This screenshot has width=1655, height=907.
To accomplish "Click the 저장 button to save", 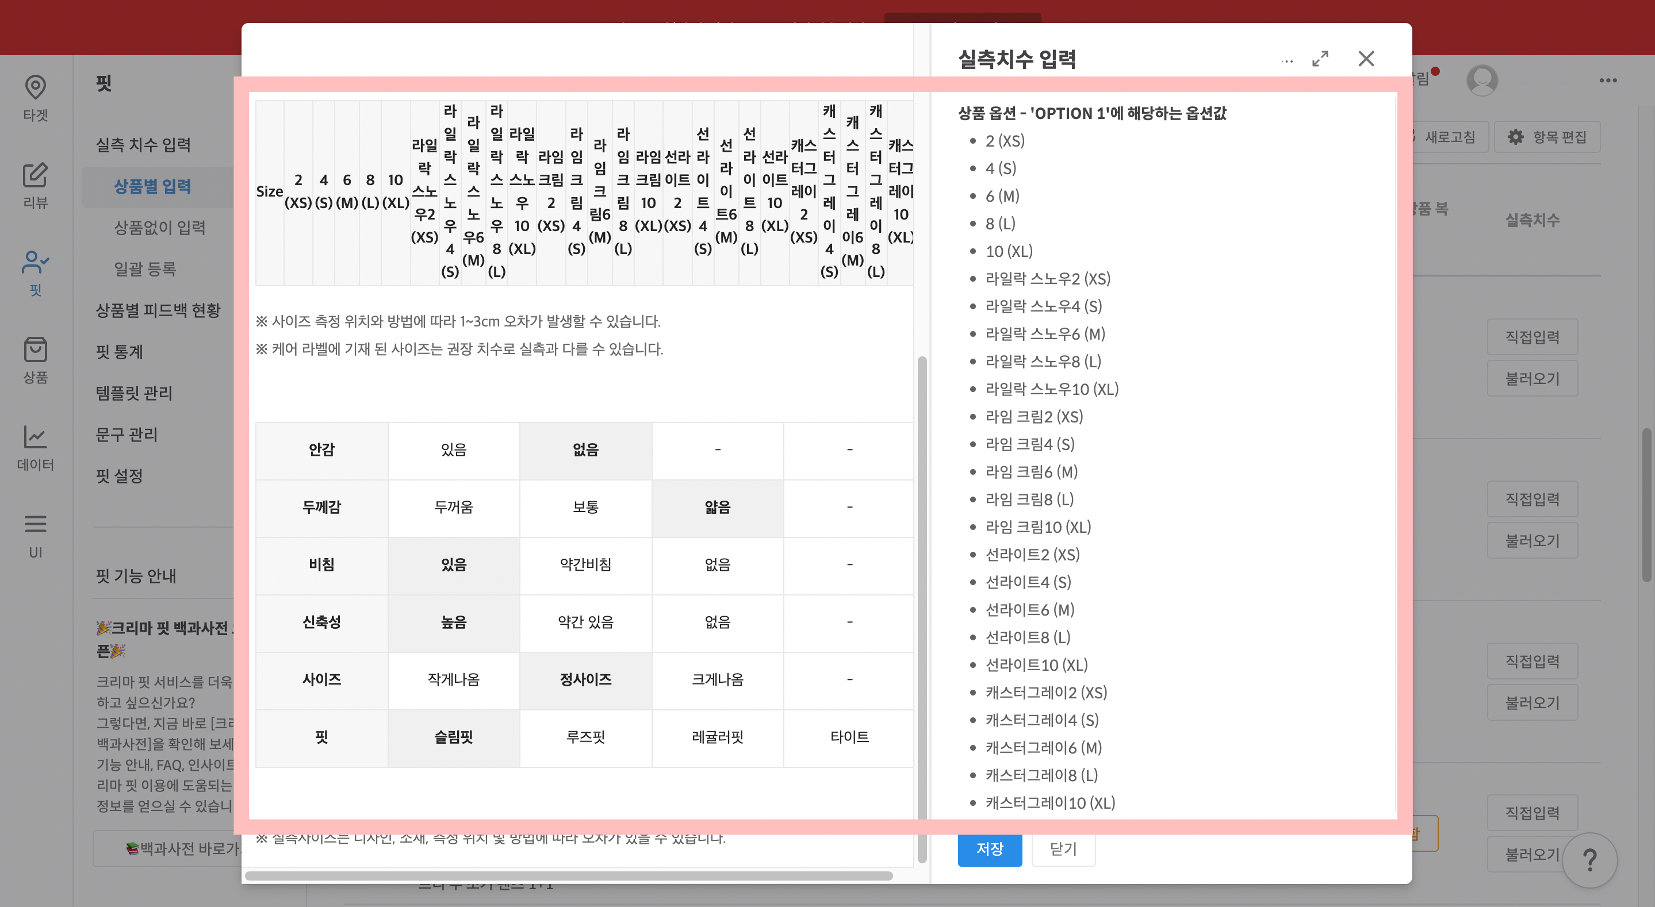I will pyautogui.click(x=990, y=849).
